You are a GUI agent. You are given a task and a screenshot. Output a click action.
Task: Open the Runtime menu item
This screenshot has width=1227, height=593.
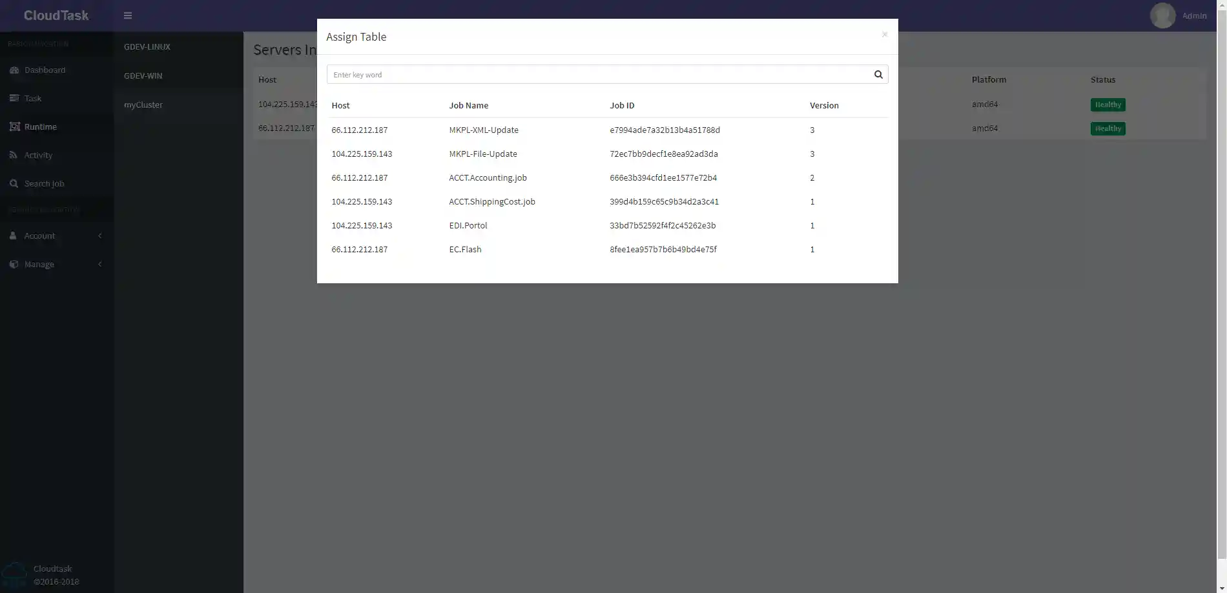click(41, 126)
